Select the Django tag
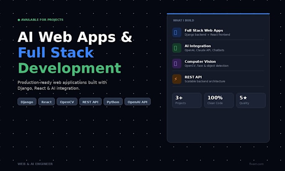This screenshot has height=171, width=285. pyautogui.click(x=27, y=102)
